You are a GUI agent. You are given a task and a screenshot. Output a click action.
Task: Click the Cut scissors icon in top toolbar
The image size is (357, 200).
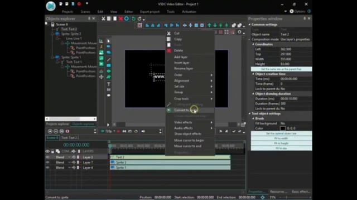click(103, 18)
